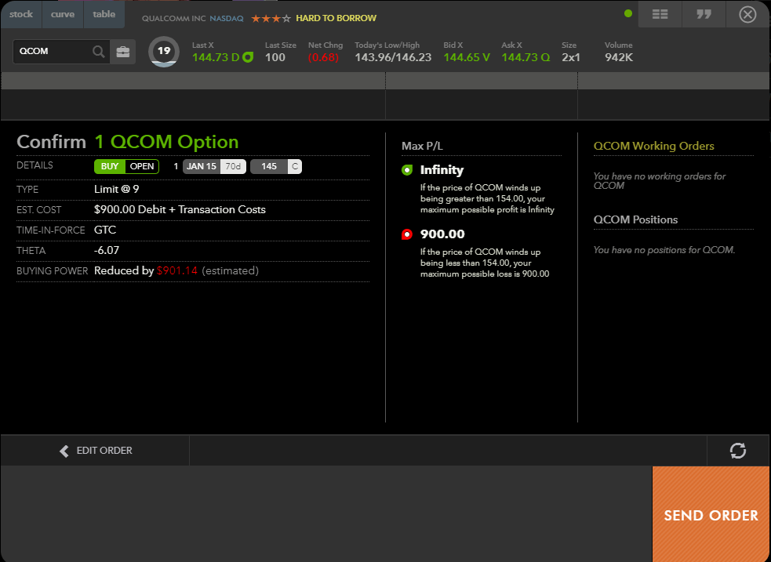This screenshot has height=562, width=771.
Task: Click the QCOM Positions heading
Action: (x=635, y=219)
